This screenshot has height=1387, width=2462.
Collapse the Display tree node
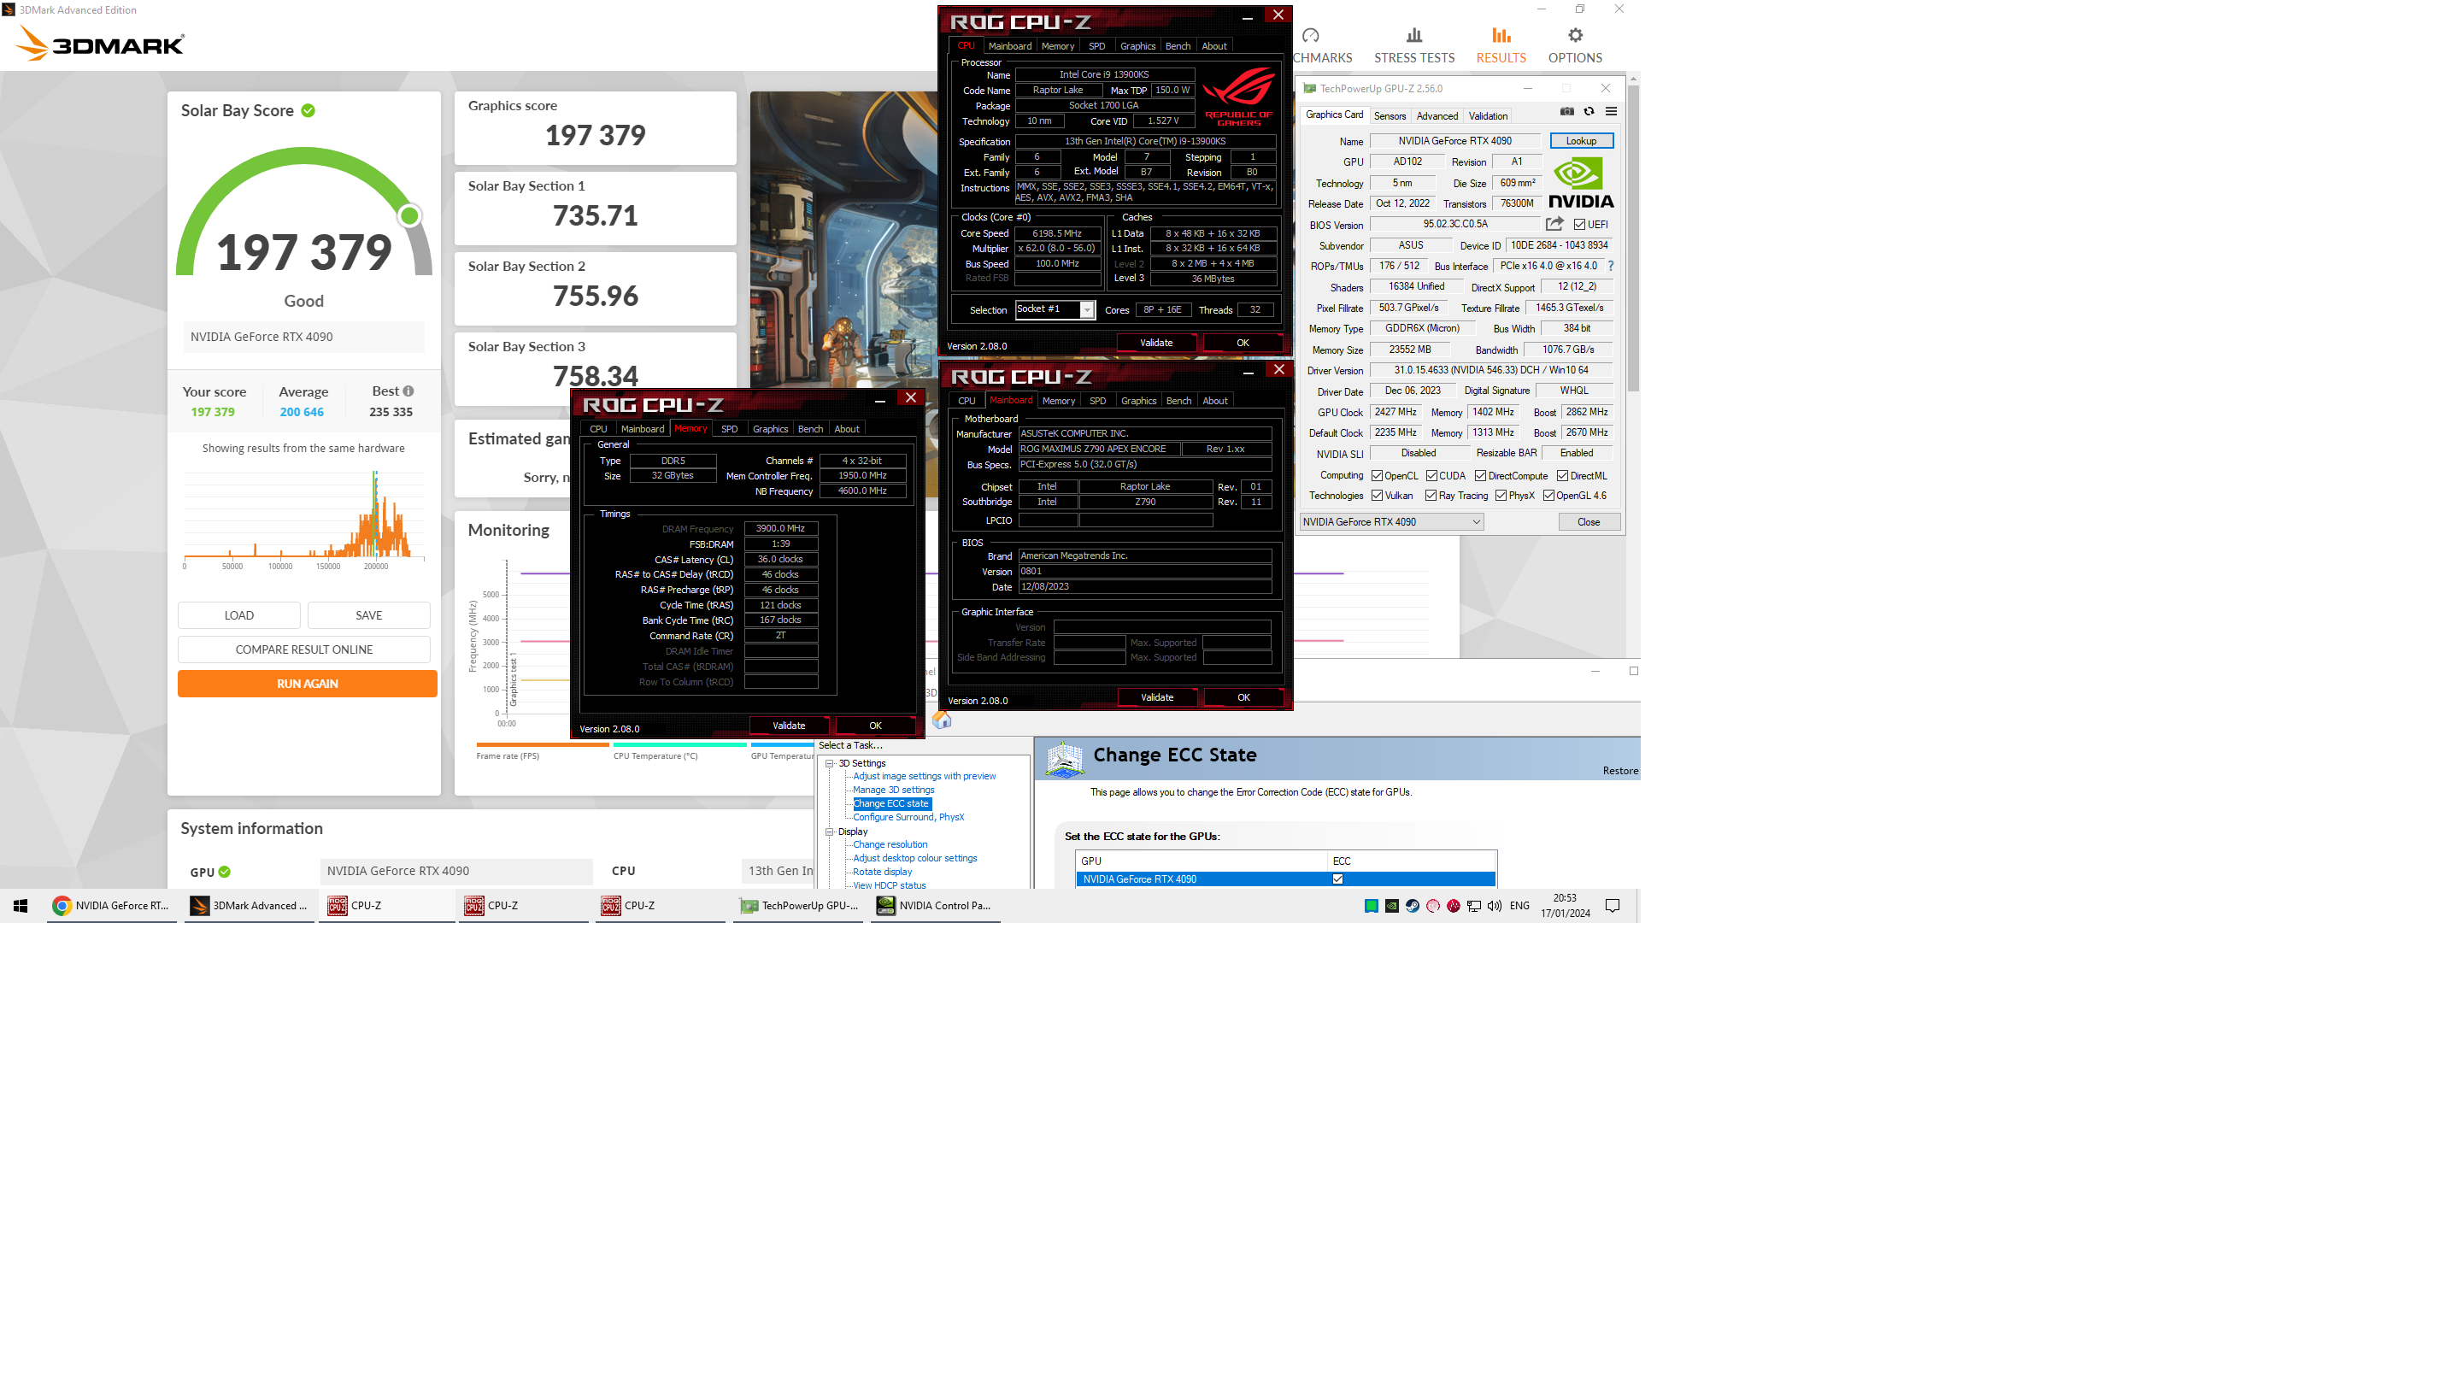click(830, 832)
